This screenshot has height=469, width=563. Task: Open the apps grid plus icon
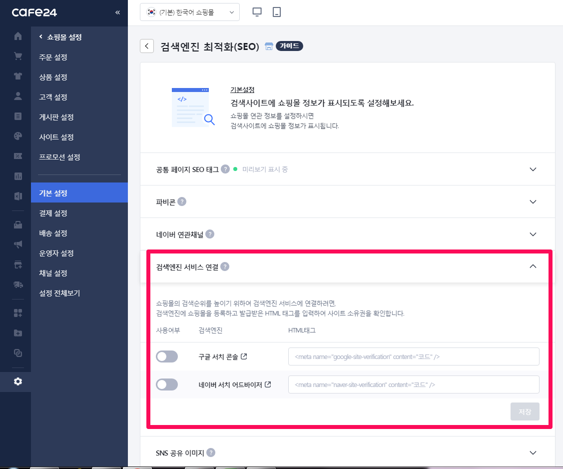point(18,313)
